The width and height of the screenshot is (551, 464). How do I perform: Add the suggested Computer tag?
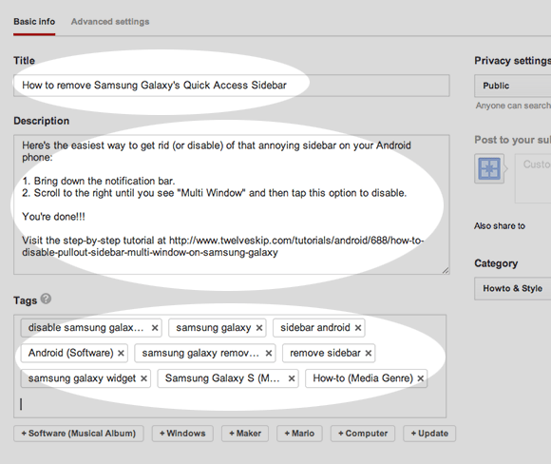(363, 434)
